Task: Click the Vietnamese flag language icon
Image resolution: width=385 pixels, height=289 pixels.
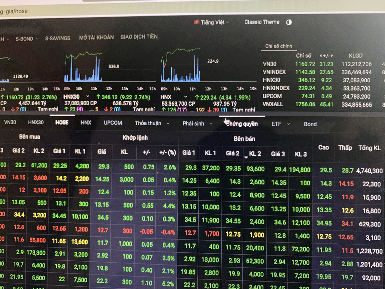Action: 196,22
